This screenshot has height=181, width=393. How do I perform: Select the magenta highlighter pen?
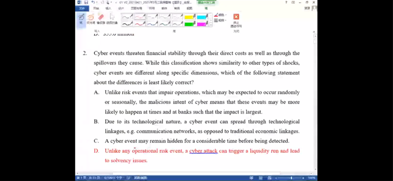pos(203,24)
